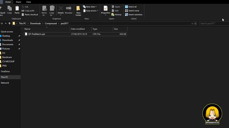Expand the Delete options arrow

coord(61,15)
